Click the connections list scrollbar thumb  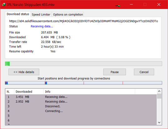point(159,96)
